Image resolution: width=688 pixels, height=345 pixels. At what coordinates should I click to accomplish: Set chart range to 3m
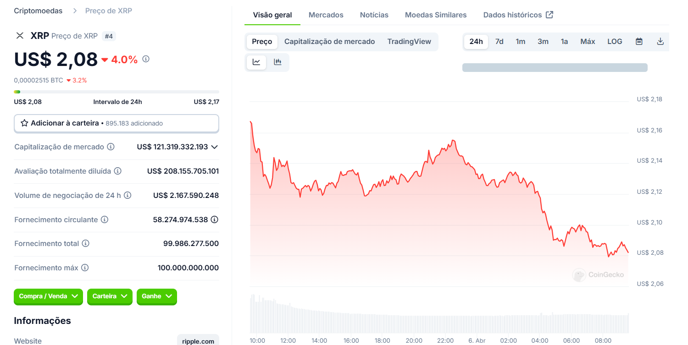(x=543, y=42)
